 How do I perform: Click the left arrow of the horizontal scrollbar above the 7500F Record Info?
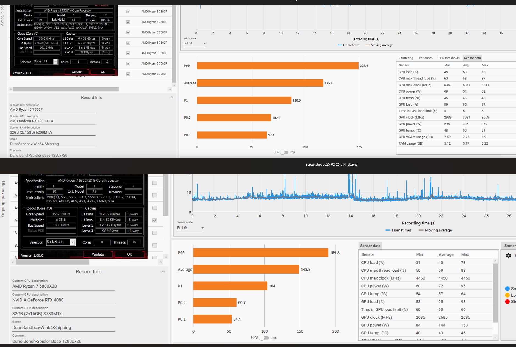11,89
